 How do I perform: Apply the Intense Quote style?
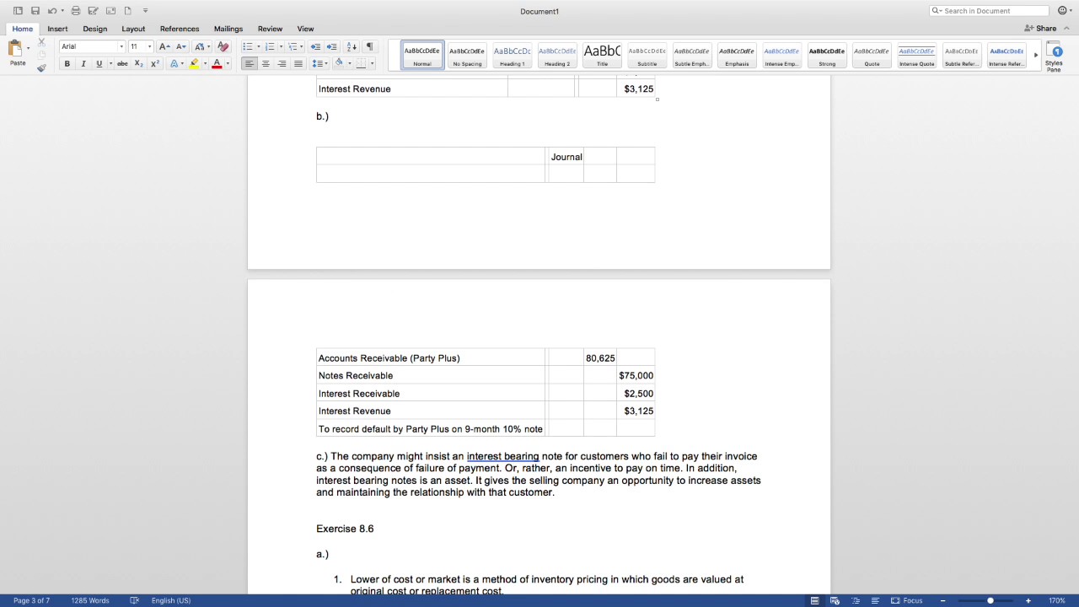click(916, 56)
